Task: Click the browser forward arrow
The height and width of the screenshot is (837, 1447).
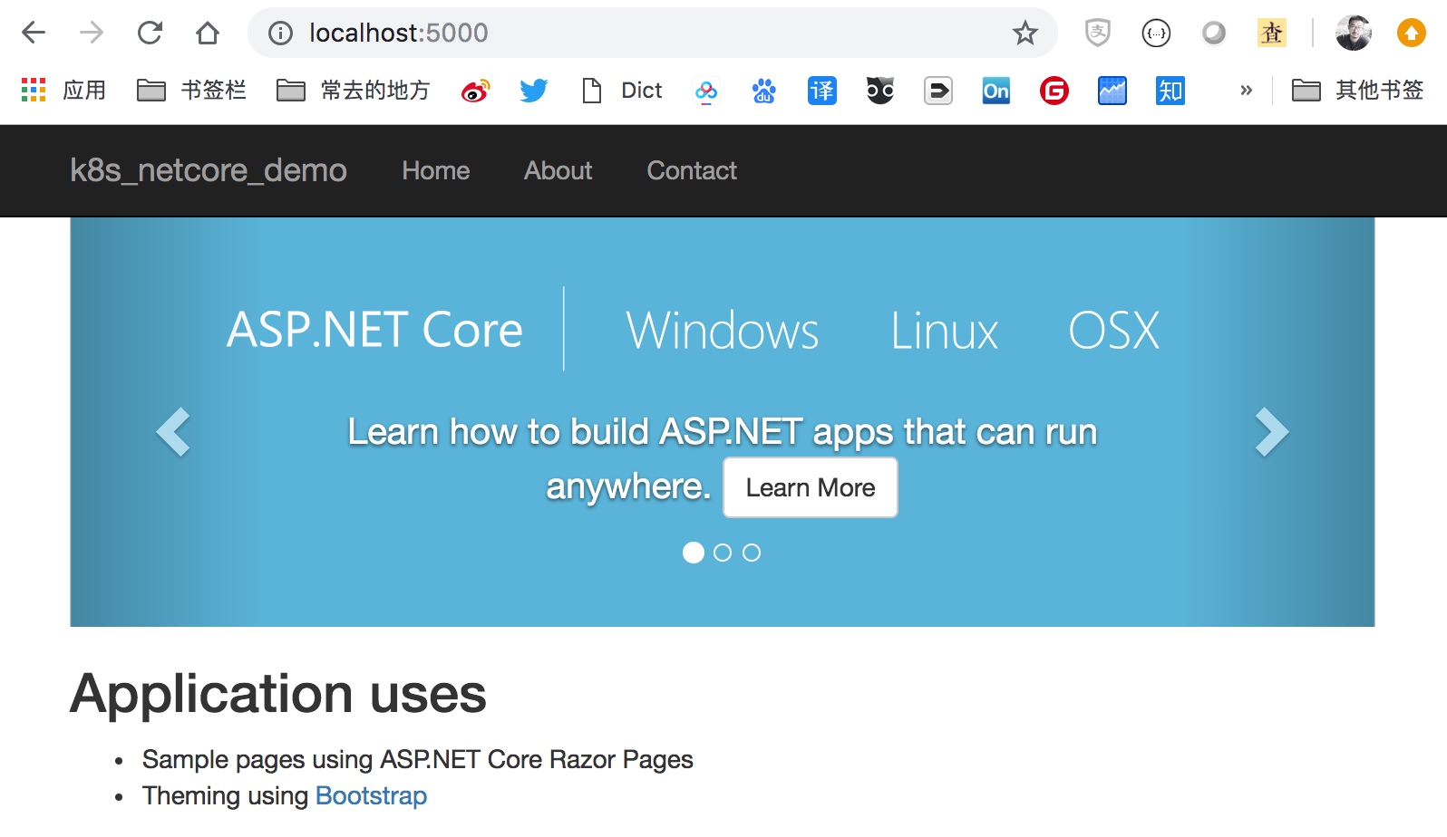Action: coord(92,34)
